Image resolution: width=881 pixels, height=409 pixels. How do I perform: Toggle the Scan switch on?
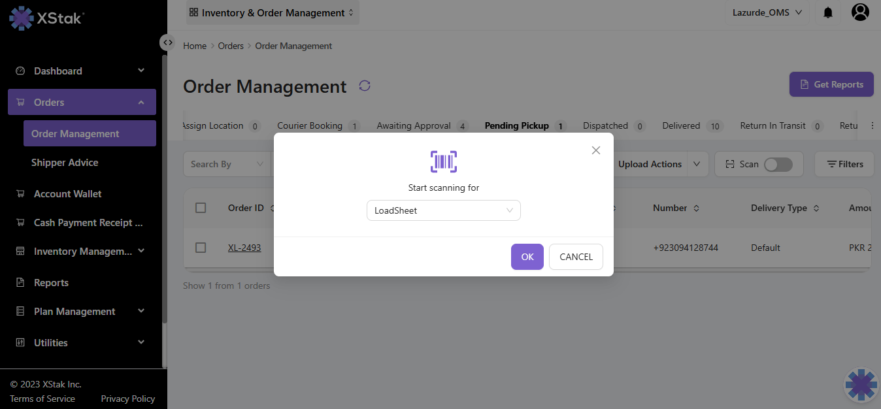click(x=778, y=164)
